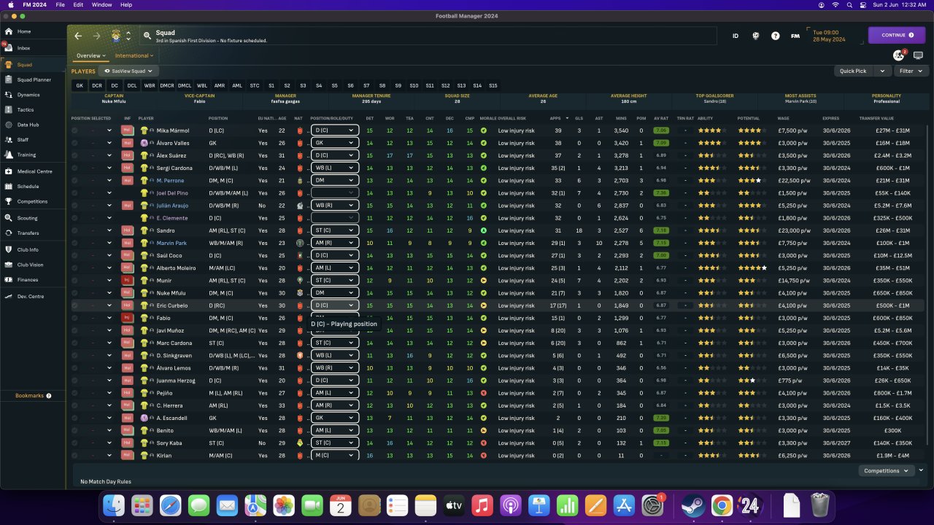
Task: Open Data Hub from sidebar
Action: [28, 125]
